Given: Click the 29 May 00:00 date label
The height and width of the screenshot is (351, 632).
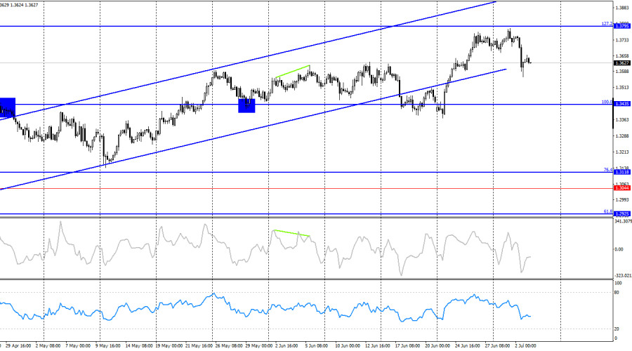Looking at the screenshot, I should tap(258, 346).
